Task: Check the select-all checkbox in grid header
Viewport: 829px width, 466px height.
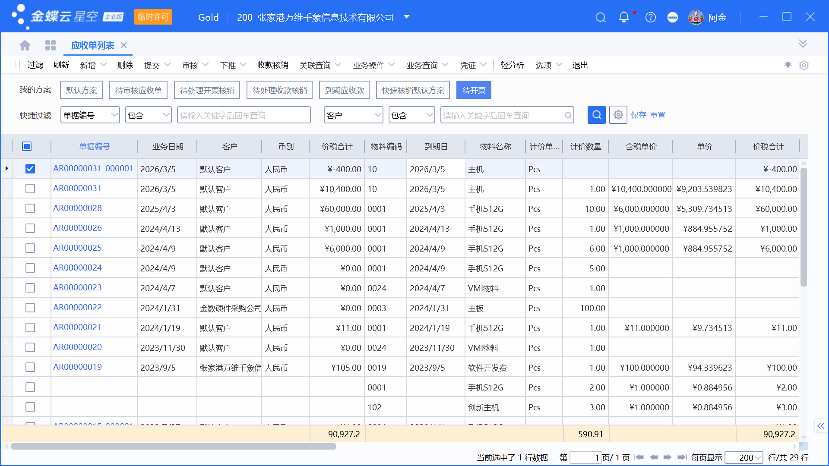Action: pos(27,146)
